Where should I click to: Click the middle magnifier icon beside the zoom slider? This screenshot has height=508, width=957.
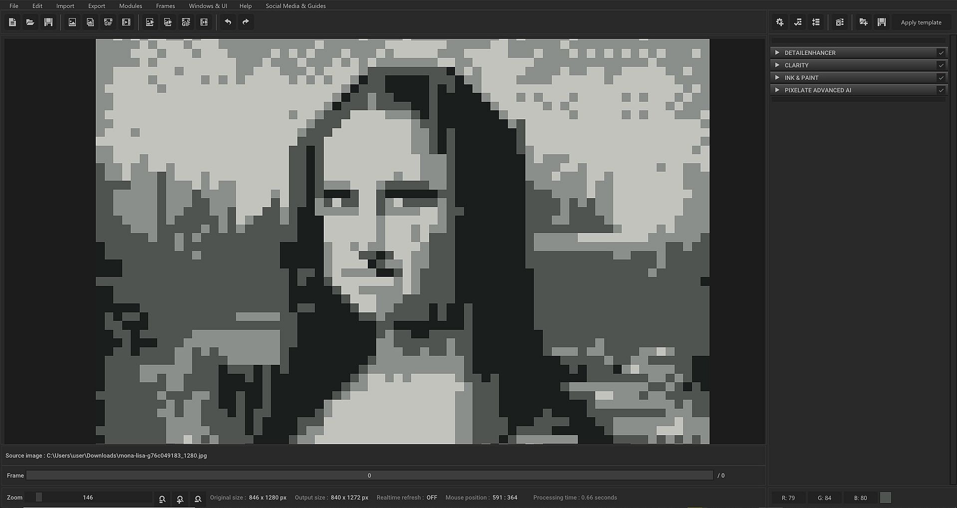click(x=180, y=499)
